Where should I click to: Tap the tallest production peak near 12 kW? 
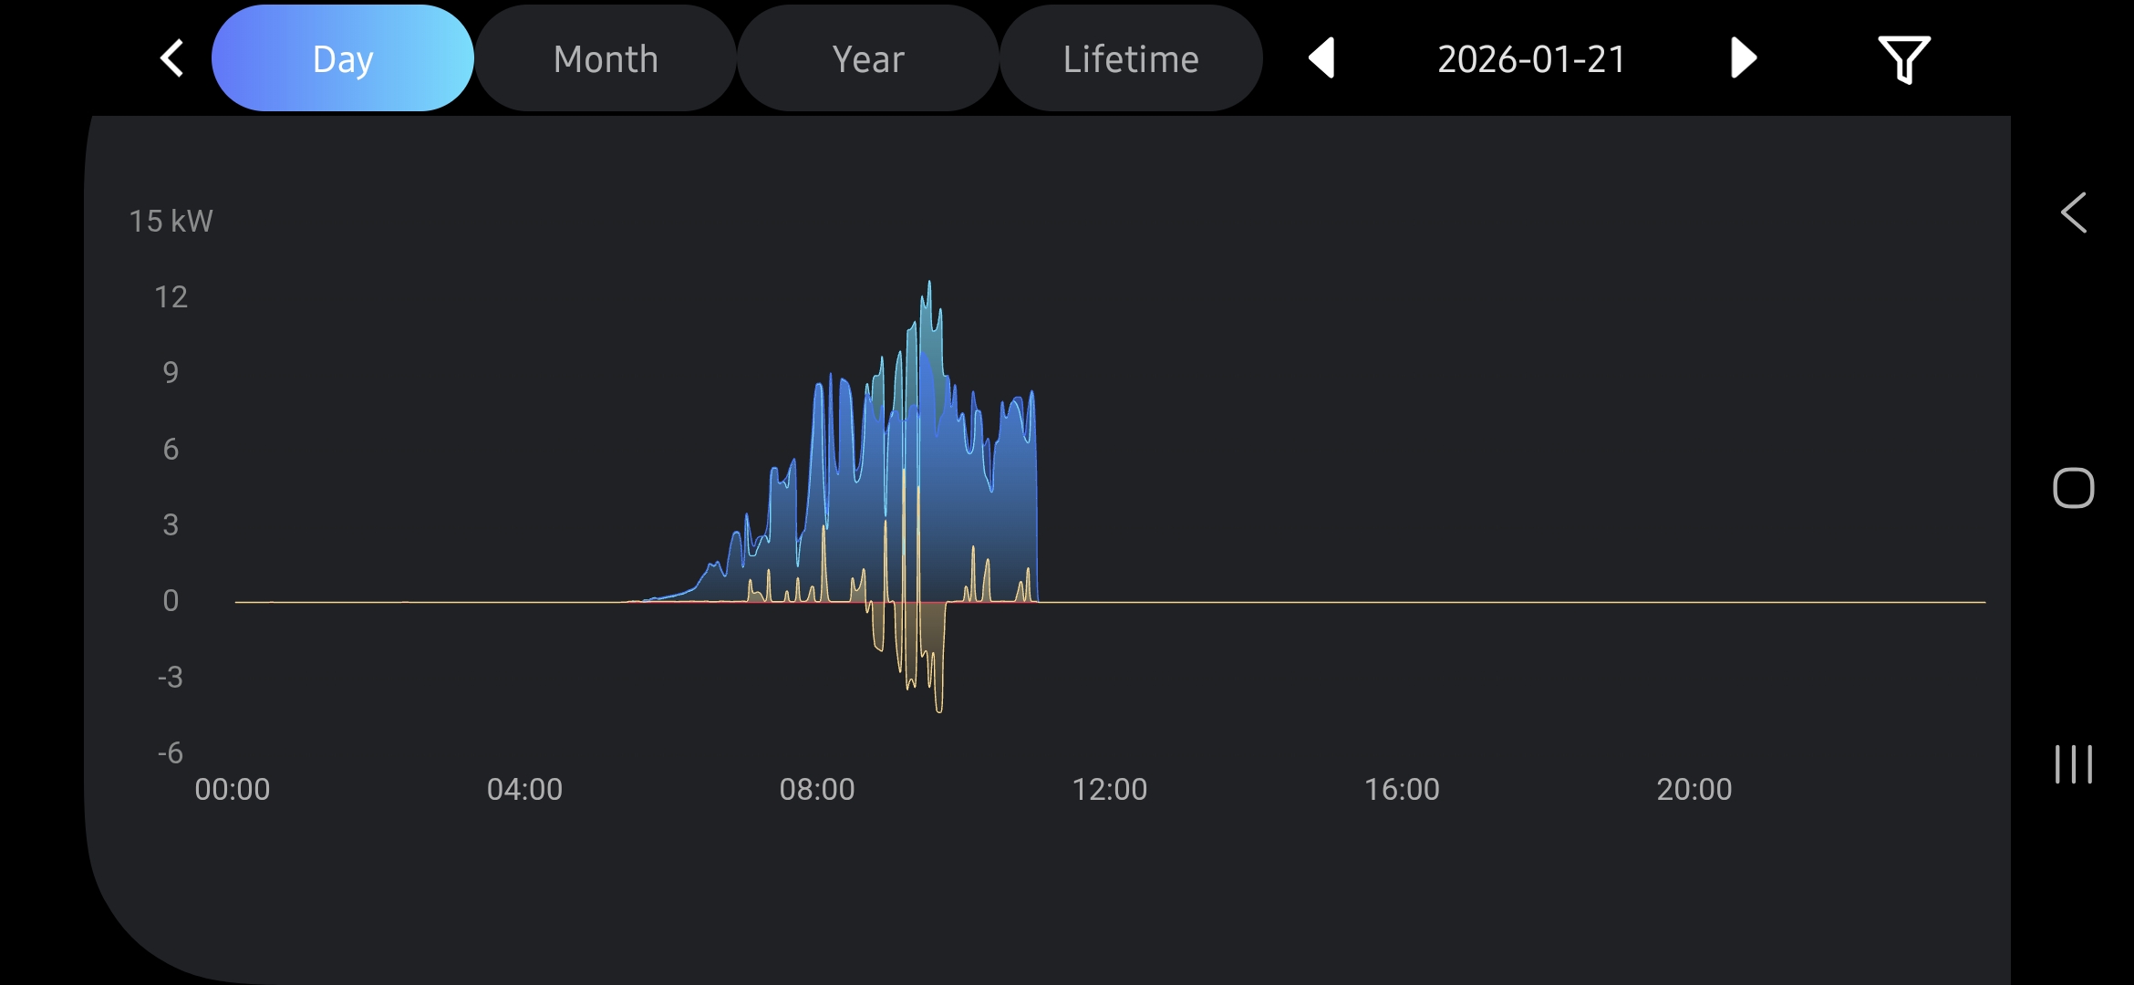929,285
